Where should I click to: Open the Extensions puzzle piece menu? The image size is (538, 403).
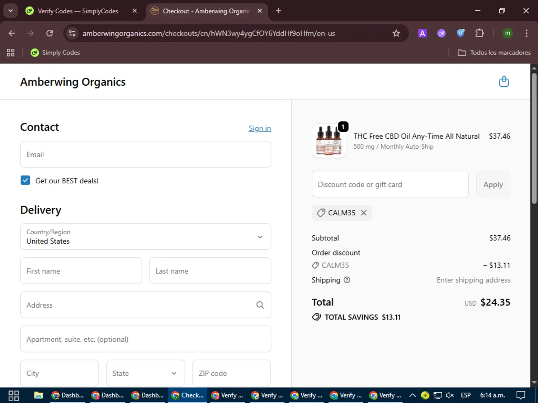coord(480,33)
